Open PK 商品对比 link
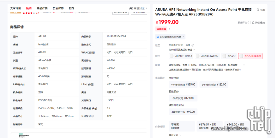Screen dimensions: 275x138 (138, 8)
